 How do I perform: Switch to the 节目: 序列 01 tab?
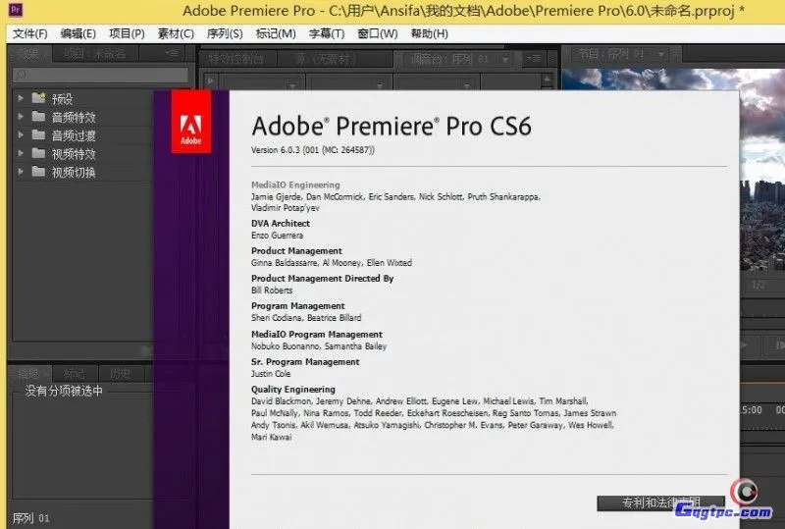tap(611, 53)
